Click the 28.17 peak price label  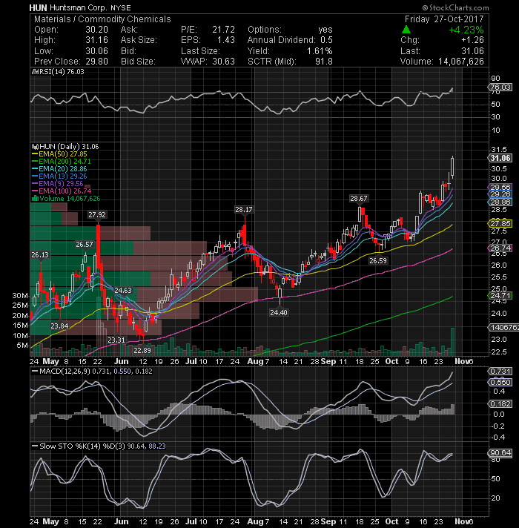coord(244,209)
